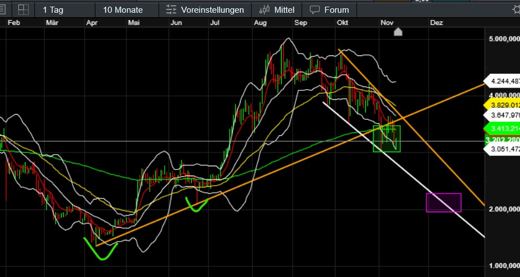Click the 1.000,000 price axis label
The width and height of the screenshot is (520, 277).
coord(504,266)
